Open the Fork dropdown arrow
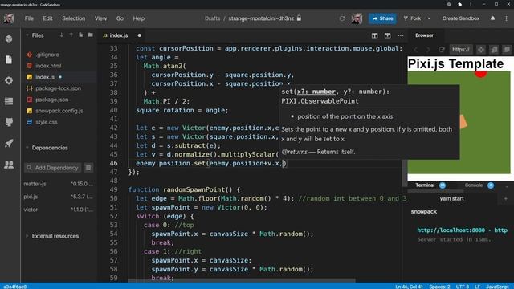Viewport: 514px width, 289px height. click(429, 18)
